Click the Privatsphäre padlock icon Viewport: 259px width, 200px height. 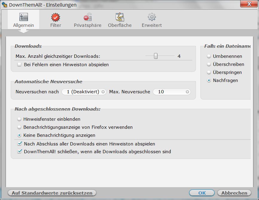click(x=88, y=17)
